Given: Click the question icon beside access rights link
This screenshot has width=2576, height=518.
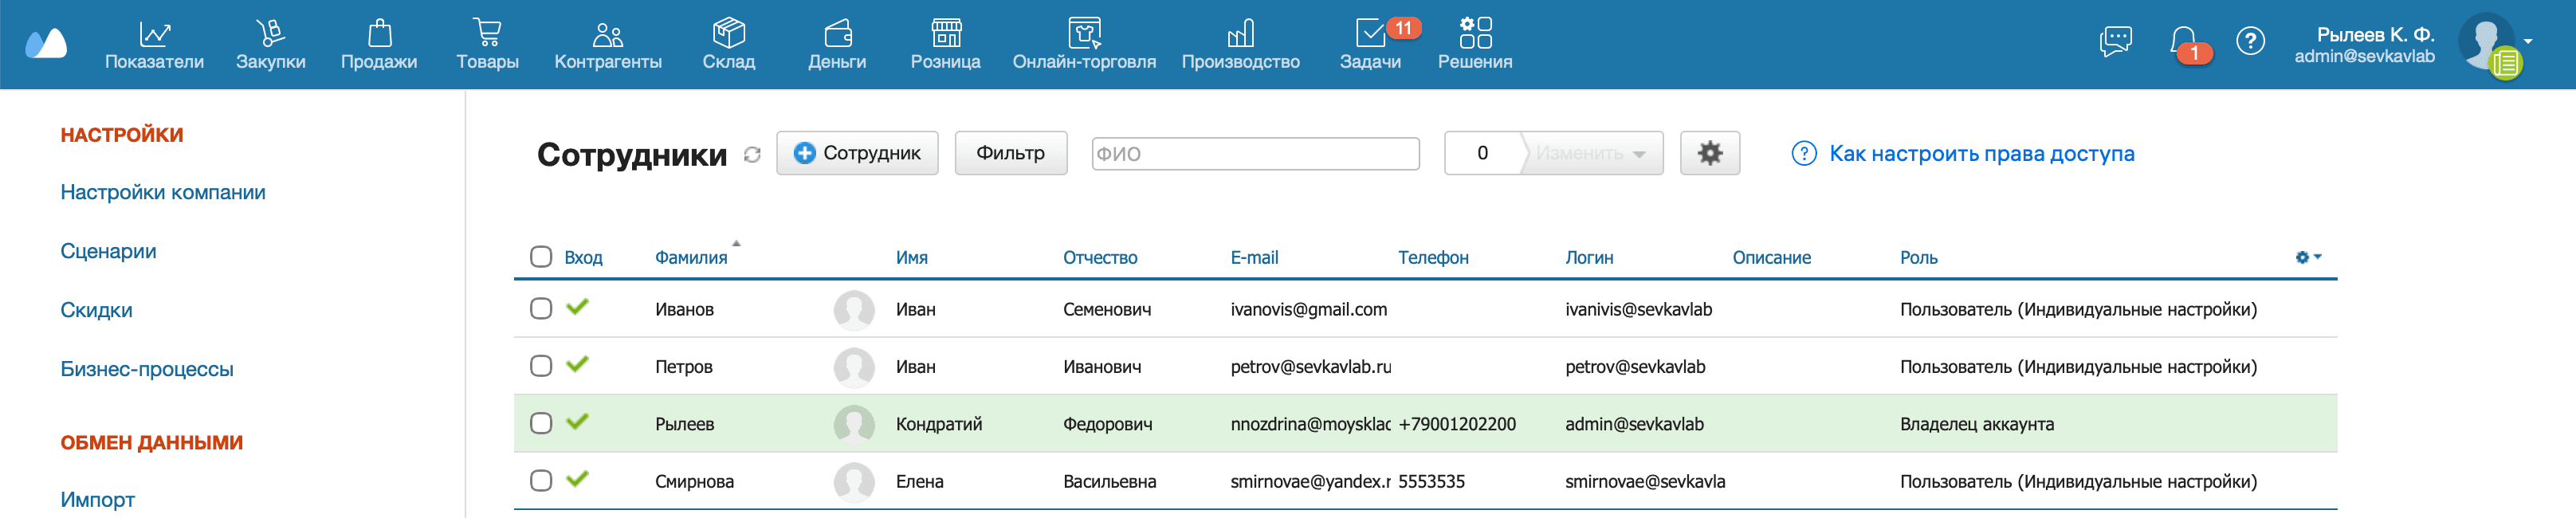Looking at the screenshot, I should tap(1804, 153).
